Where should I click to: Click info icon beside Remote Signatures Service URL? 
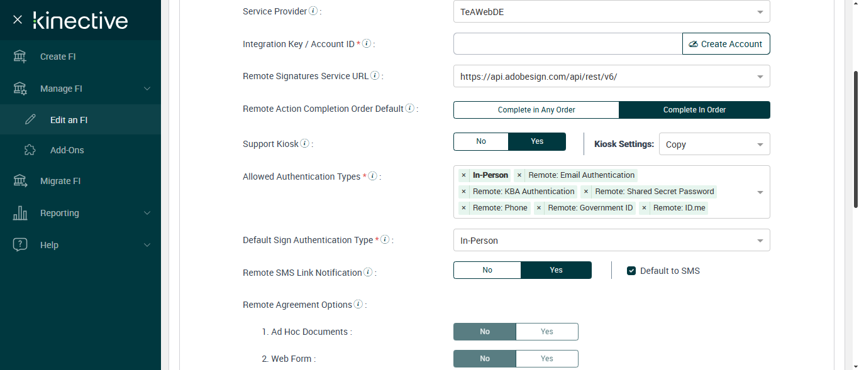[375, 76]
